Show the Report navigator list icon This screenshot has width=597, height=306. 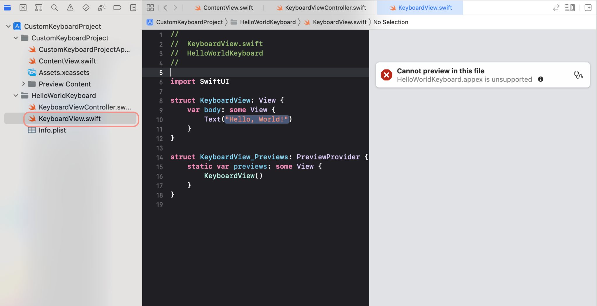(133, 8)
